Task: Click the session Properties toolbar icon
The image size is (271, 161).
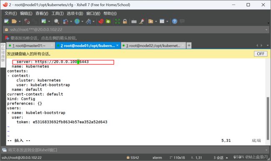Action: (44, 21)
